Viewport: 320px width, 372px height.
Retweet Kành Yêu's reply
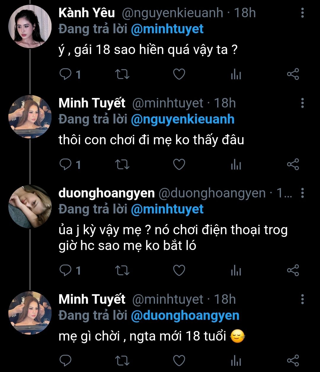[122, 74]
